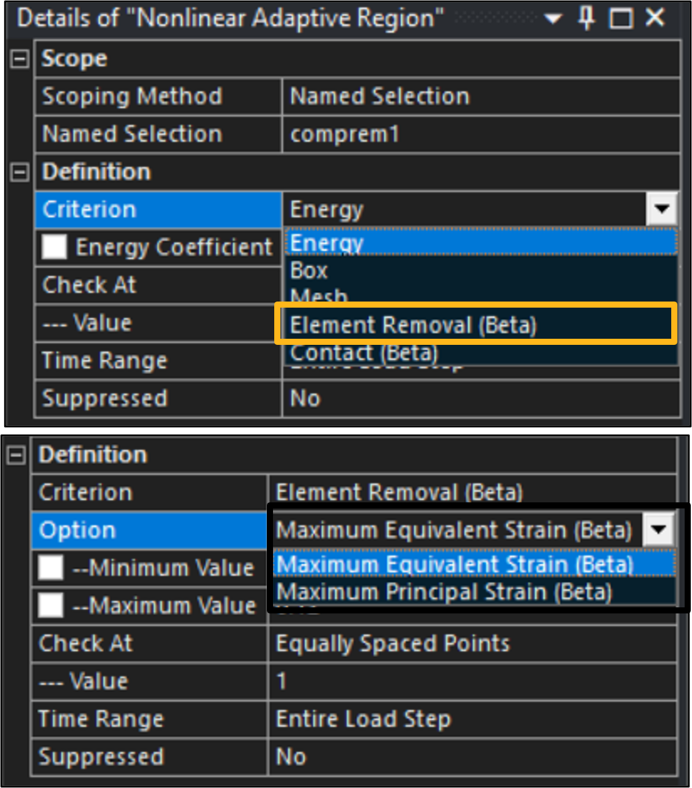Viewport: 692px width, 788px height.
Task: Pin the Details panel with the pin icon
Action: (x=586, y=18)
